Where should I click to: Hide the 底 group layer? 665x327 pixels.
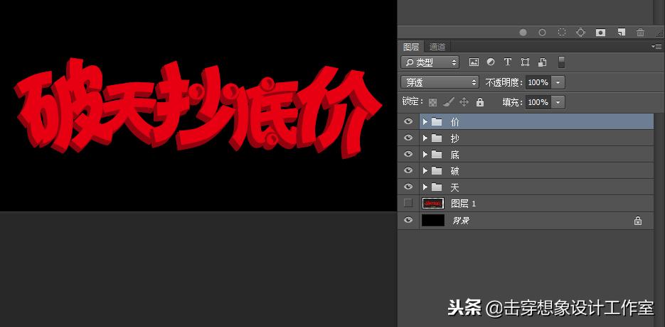point(408,155)
